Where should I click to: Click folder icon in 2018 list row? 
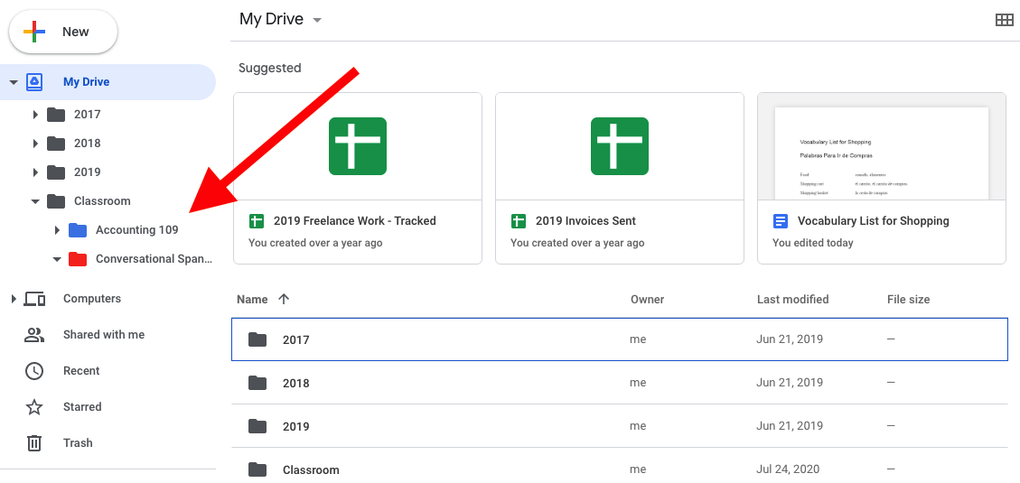coord(257,383)
